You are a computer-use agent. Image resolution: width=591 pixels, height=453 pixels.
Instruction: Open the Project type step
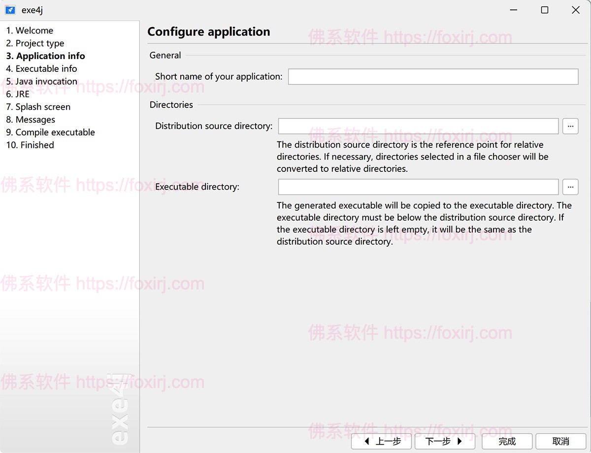coord(35,43)
